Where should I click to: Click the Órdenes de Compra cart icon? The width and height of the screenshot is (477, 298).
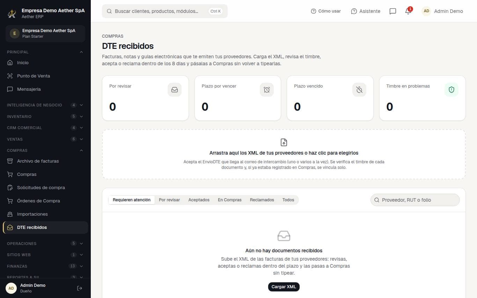(10, 201)
